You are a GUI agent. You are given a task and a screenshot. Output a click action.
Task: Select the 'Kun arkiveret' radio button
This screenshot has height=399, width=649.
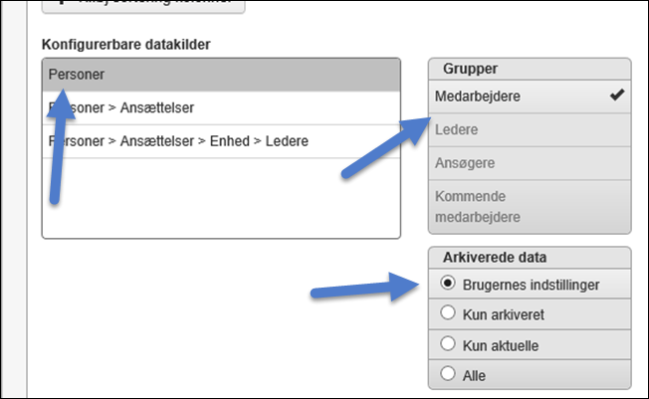coord(448,314)
